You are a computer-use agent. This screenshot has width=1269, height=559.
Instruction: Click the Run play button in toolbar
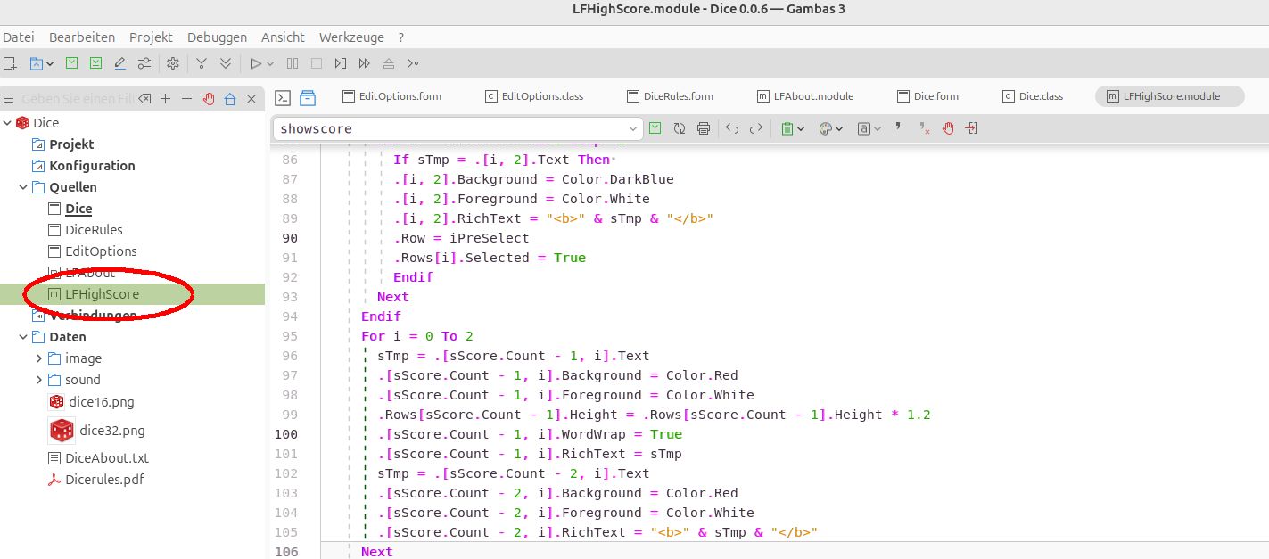256,63
